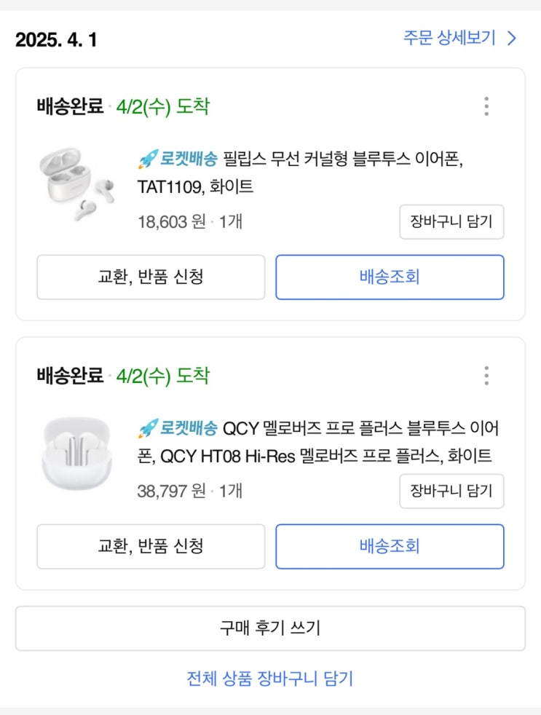Add the Philips earphones to cart via 장바구니 담기
This screenshot has height=715, width=541.
click(451, 222)
